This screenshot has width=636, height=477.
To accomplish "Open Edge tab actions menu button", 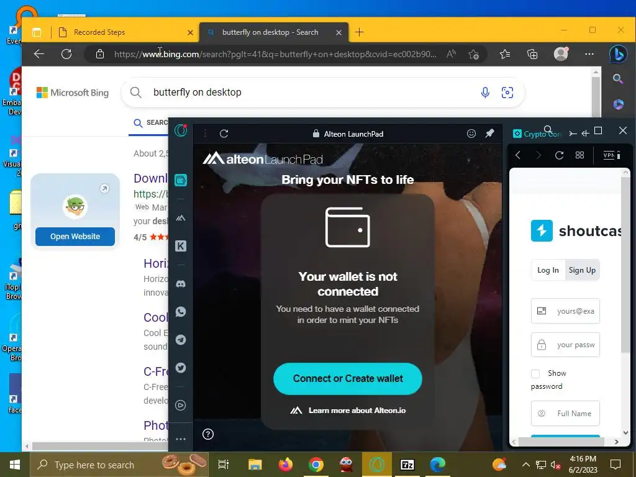I will point(37,32).
